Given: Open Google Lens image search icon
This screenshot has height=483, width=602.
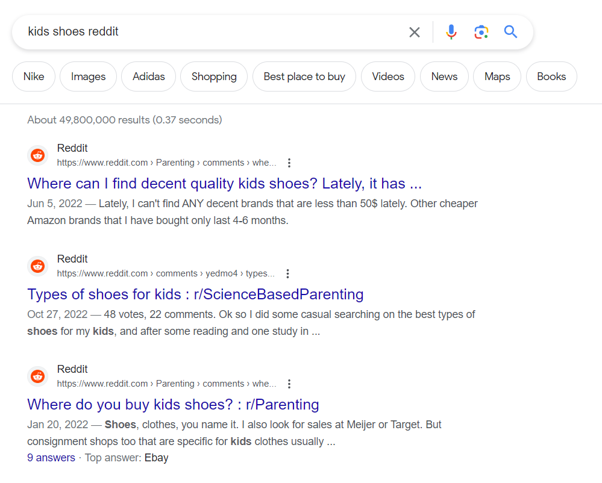Looking at the screenshot, I should tap(481, 32).
